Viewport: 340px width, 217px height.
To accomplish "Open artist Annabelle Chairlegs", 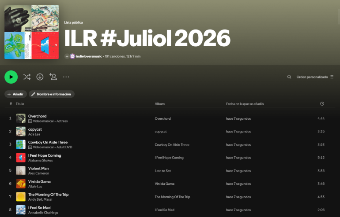I will click(x=43, y=213).
